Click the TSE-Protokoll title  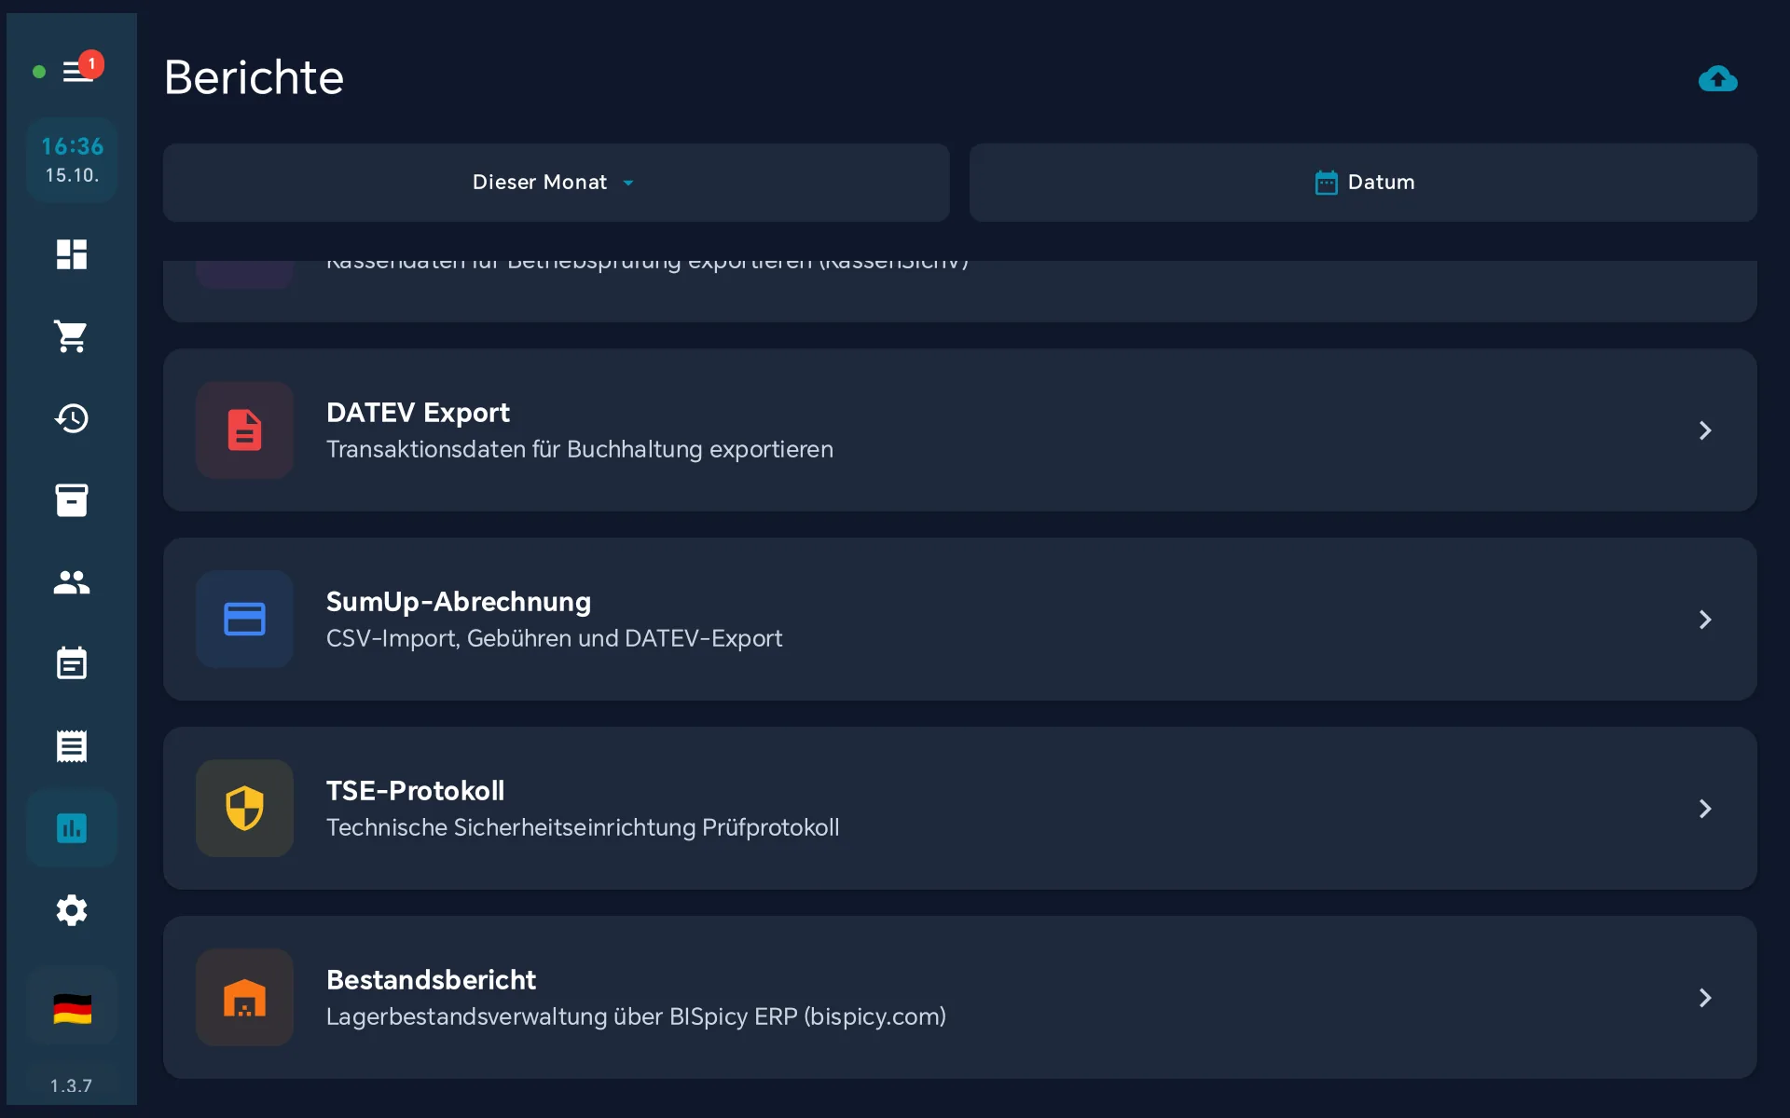pos(415,791)
